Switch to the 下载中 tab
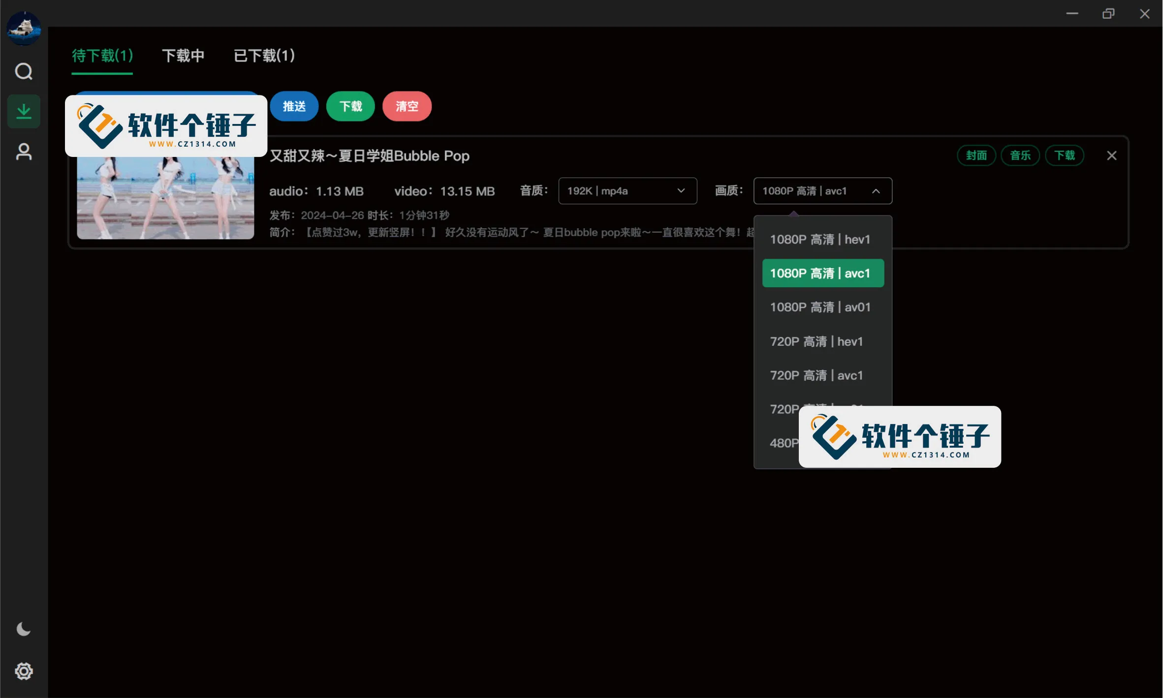Viewport: 1163px width, 698px height. 184,56
